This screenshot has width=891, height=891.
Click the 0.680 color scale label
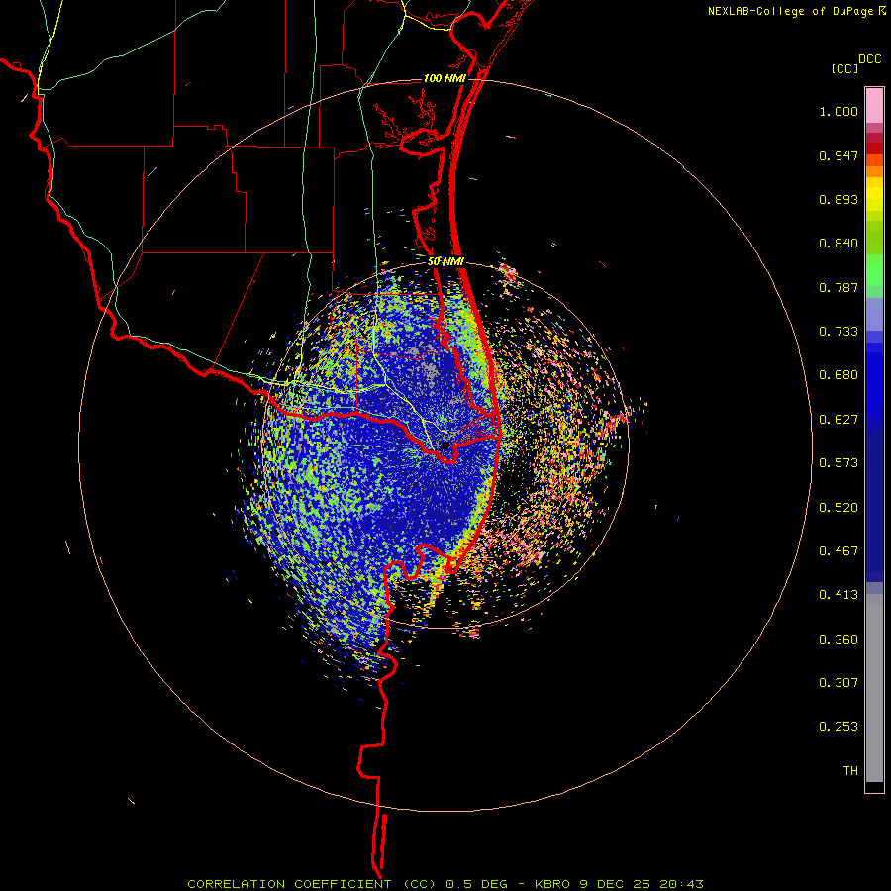(x=839, y=375)
